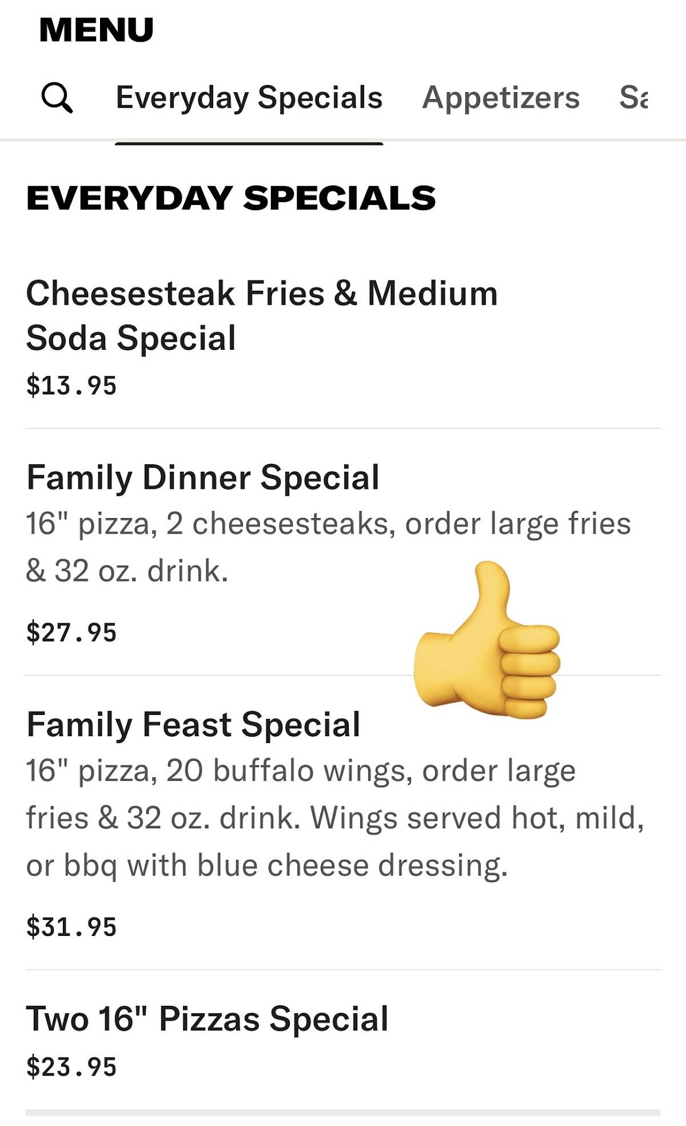Select the $27.95 price
Screen dimensions: 686x1126
pyautogui.click(x=71, y=633)
